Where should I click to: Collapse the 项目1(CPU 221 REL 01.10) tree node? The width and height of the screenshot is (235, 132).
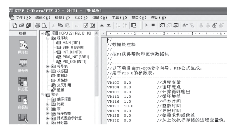[x=42, y=33]
